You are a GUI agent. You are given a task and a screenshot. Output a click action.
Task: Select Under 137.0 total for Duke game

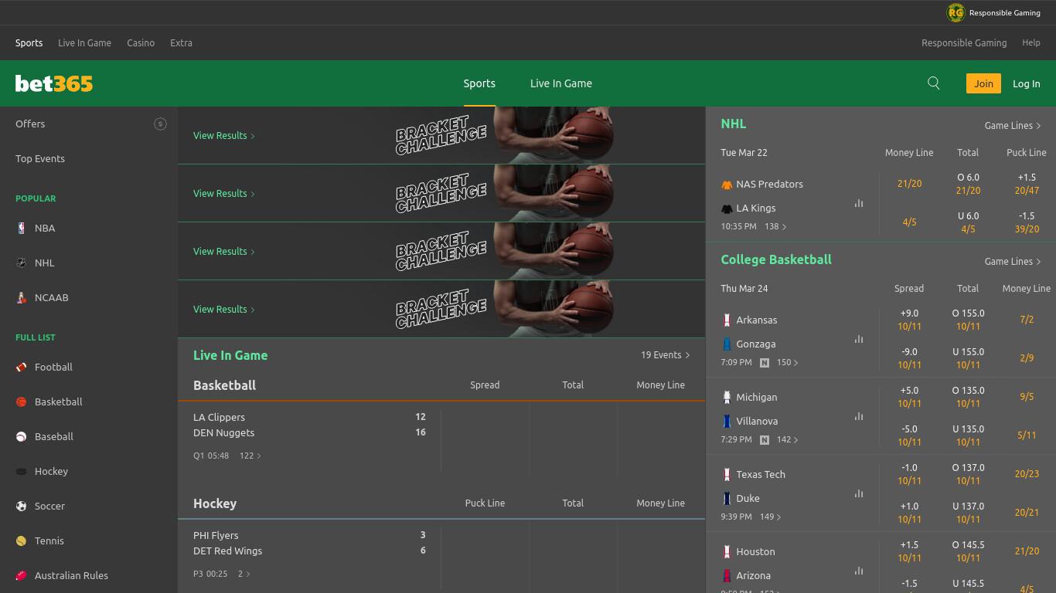click(x=968, y=513)
